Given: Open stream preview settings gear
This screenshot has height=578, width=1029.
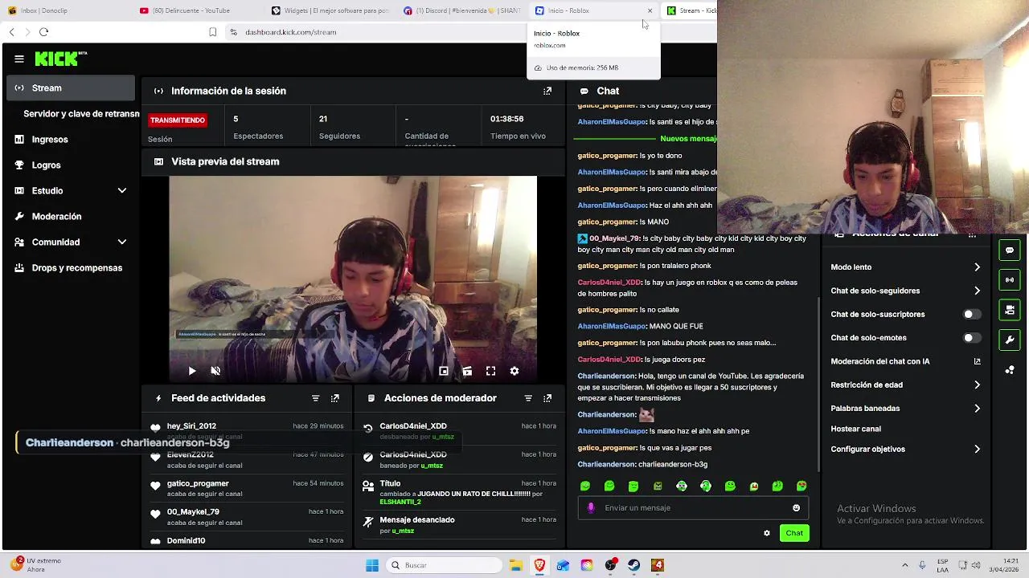Looking at the screenshot, I should pos(514,371).
